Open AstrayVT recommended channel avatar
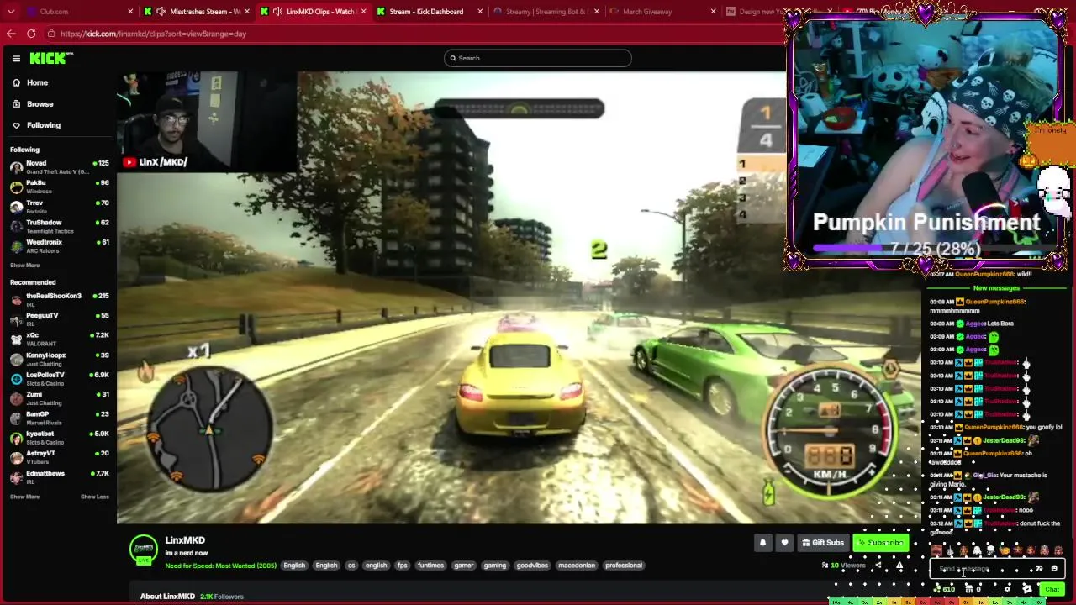Screen dimensions: 1076x605 pyautogui.click(x=16, y=457)
